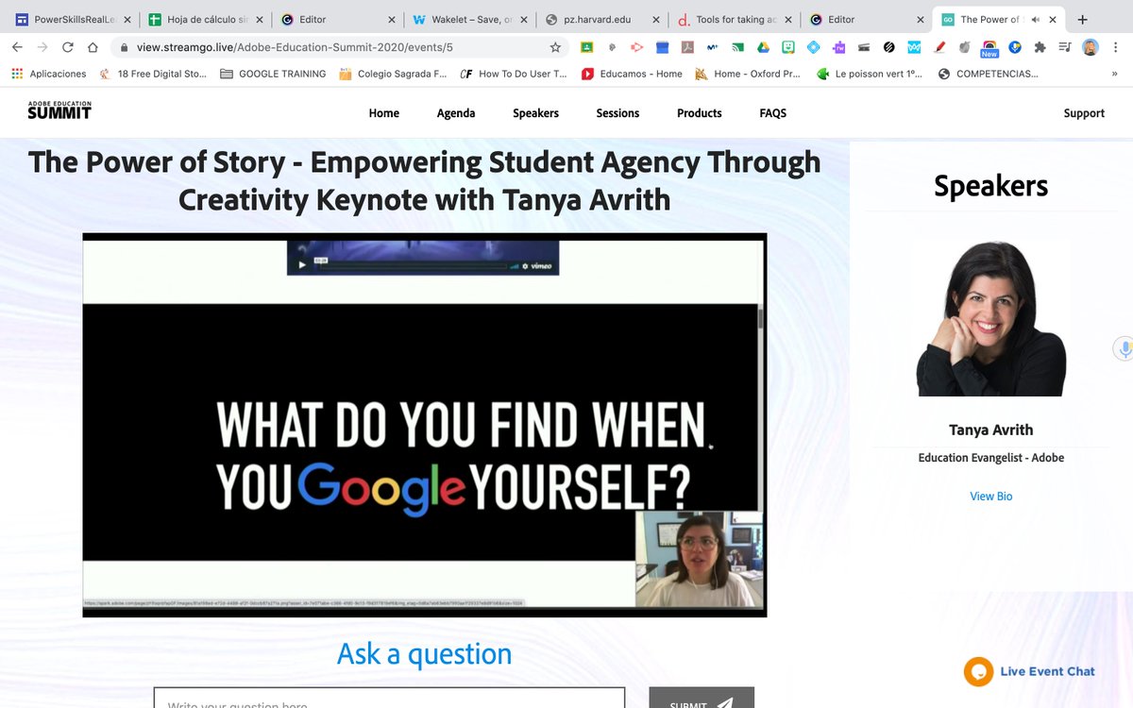Viewport: 1133px width, 708px height.
Task: Switch to the Hoja de cálculo tab
Action: (x=203, y=19)
